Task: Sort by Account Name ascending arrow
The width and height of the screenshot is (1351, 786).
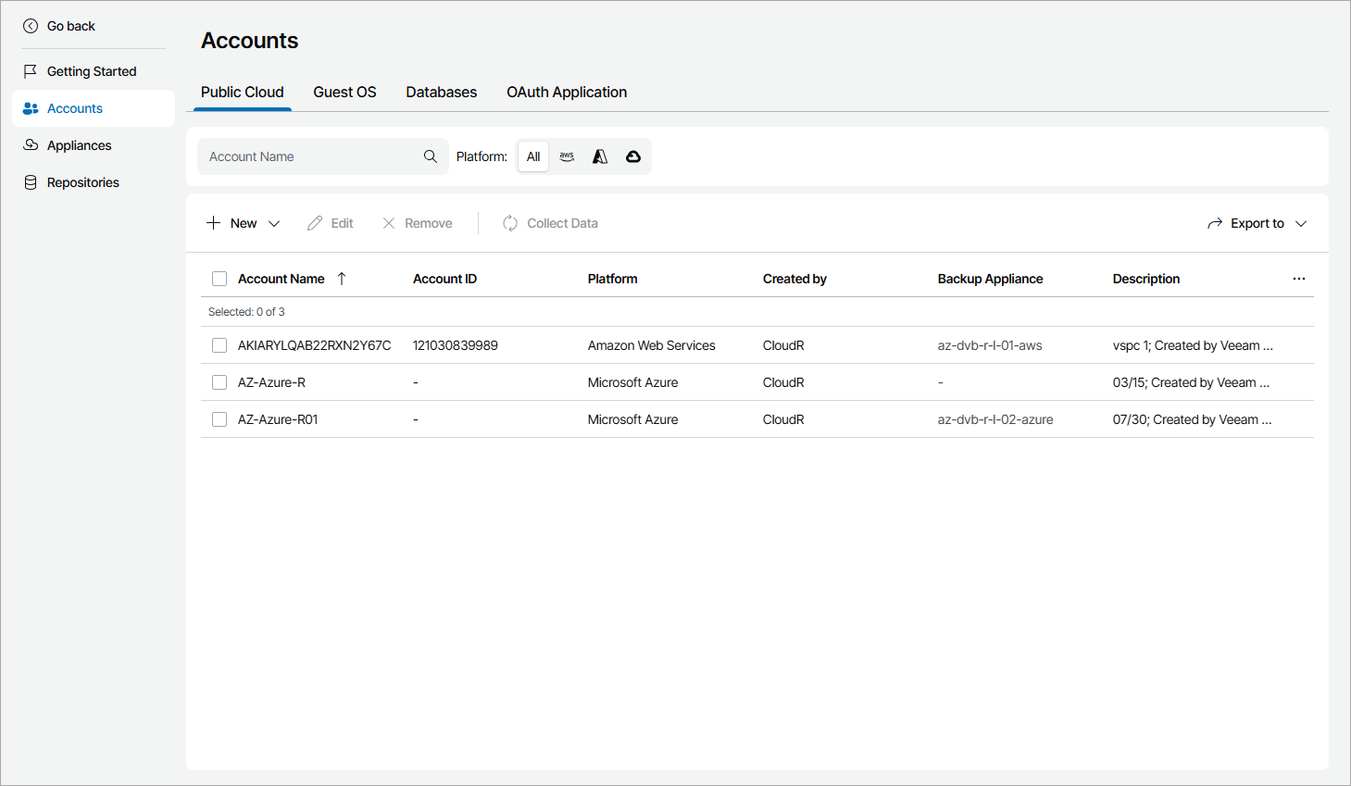Action: pos(342,279)
